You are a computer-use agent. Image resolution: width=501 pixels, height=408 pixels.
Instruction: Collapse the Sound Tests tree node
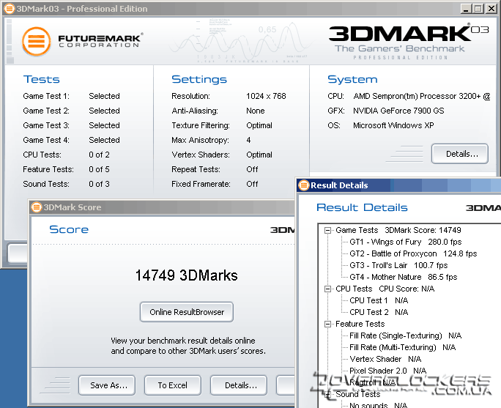click(327, 395)
